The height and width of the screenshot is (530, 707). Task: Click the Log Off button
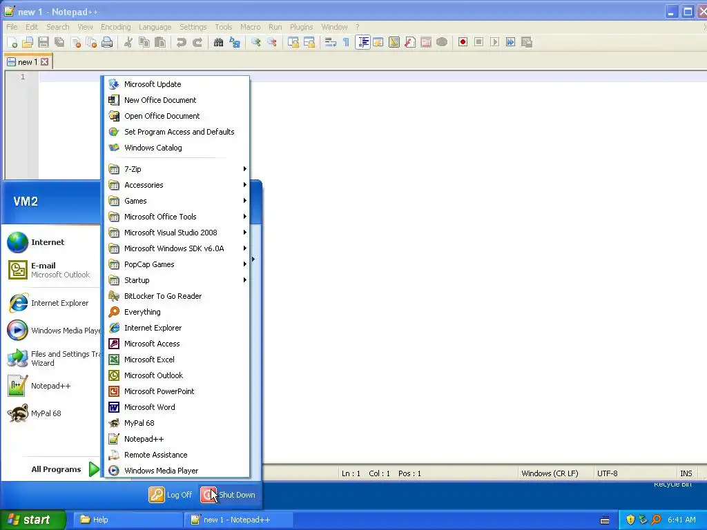pyautogui.click(x=171, y=495)
